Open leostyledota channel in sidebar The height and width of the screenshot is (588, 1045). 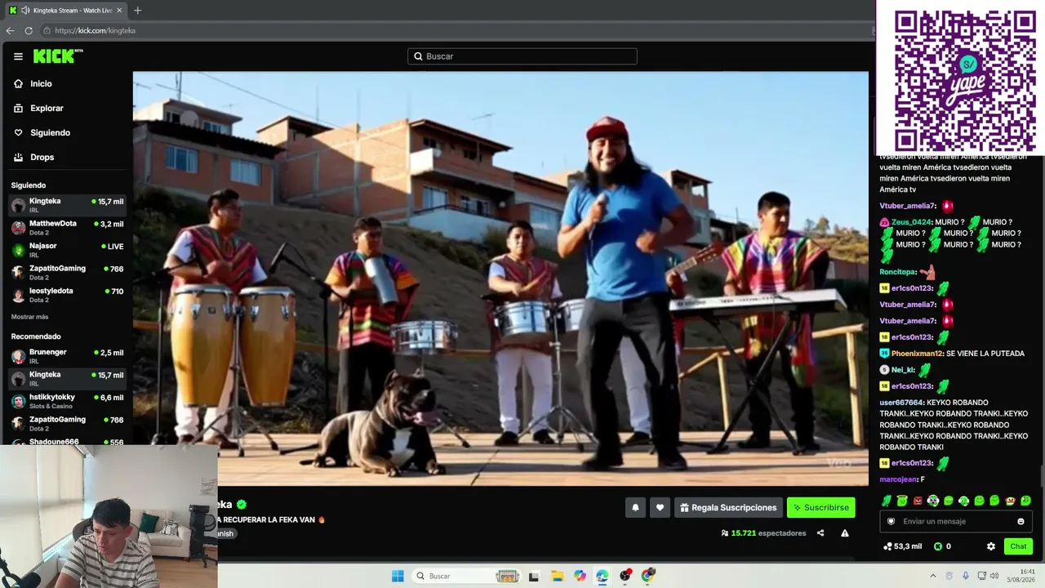click(x=67, y=294)
